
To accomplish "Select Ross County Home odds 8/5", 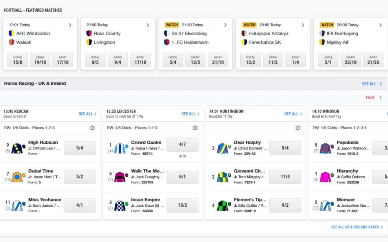I will click(x=95, y=60).
